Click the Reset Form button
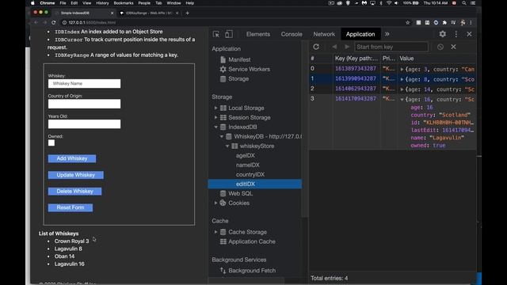The width and height of the screenshot is (507, 285). pos(71,207)
